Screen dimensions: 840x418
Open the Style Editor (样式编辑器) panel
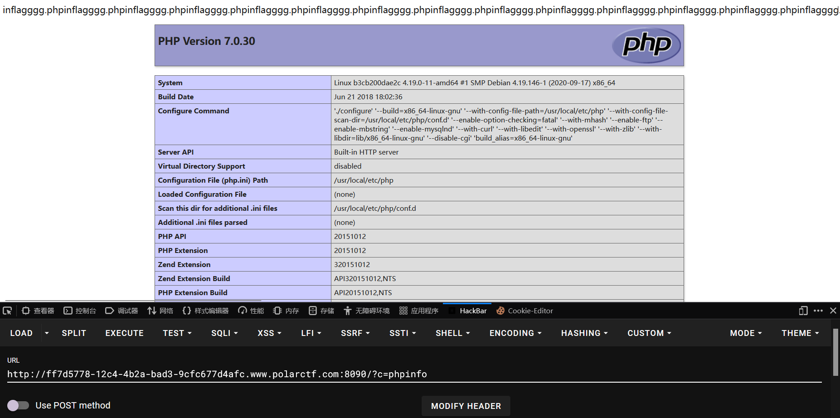[205, 311]
